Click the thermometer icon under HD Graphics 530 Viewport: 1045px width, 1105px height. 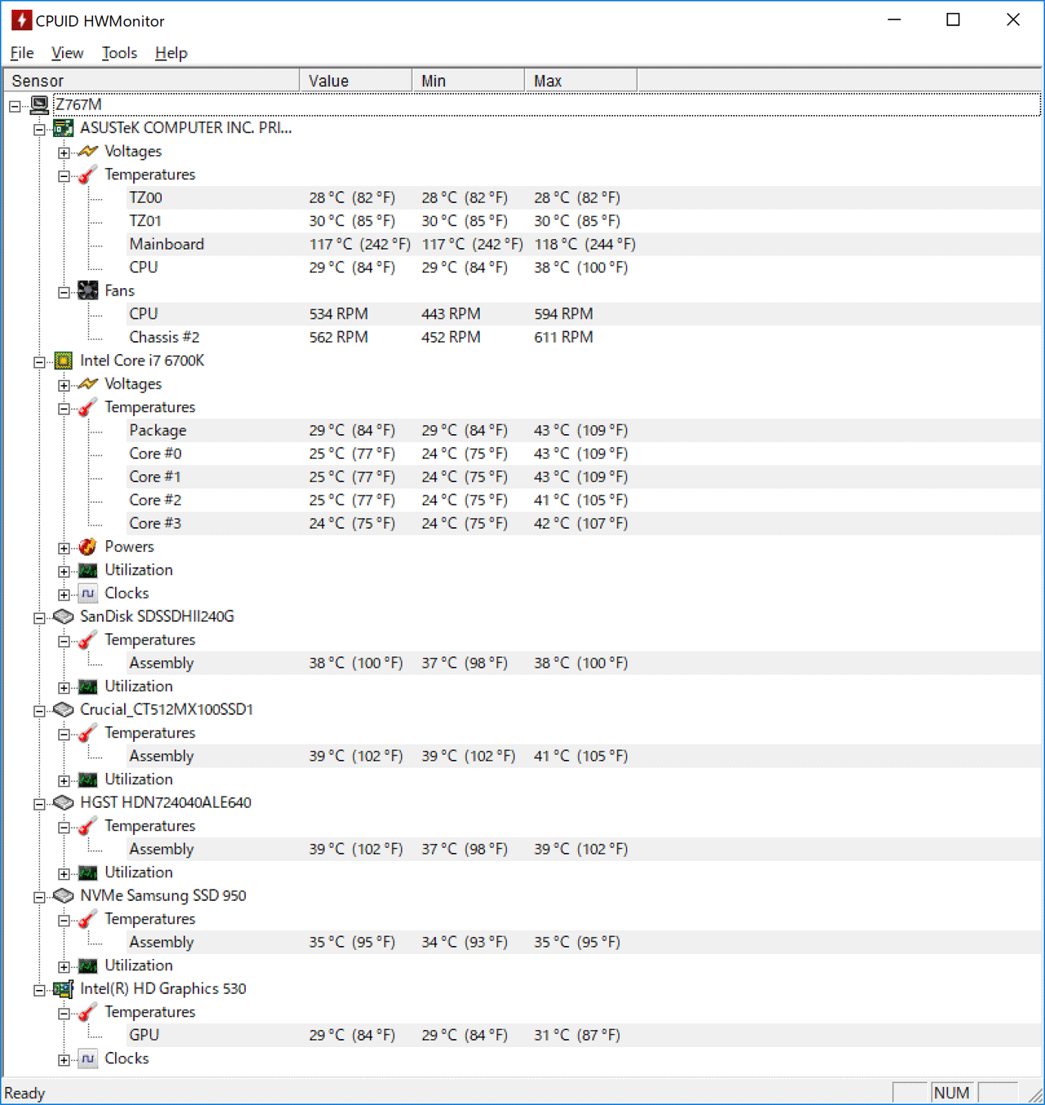[x=87, y=1012]
